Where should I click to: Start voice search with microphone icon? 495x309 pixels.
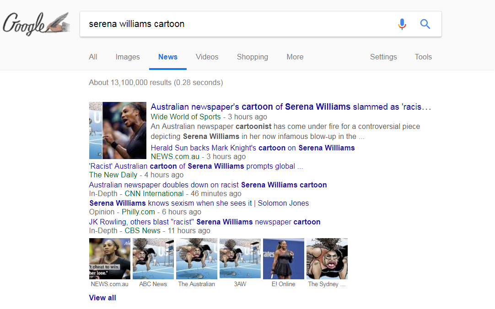click(402, 24)
